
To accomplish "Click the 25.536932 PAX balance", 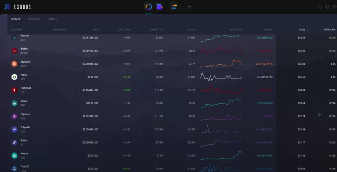I will point(265,77).
